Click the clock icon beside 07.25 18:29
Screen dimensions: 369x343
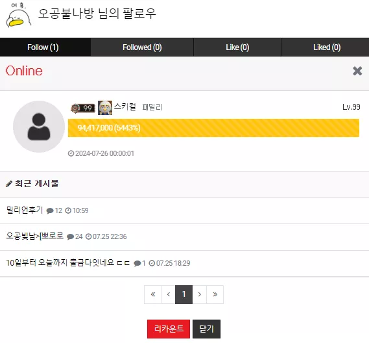pos(152,263)
